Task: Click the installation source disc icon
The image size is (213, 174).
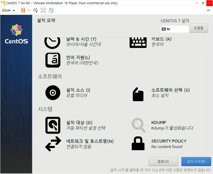Action: coord(53,93)
